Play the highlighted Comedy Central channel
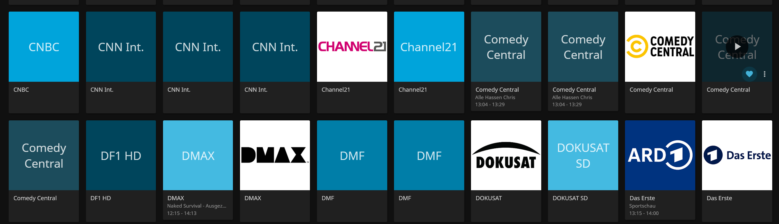Image resolution: width=779 pixels, height=224 pixels. (x=737, y=47)
